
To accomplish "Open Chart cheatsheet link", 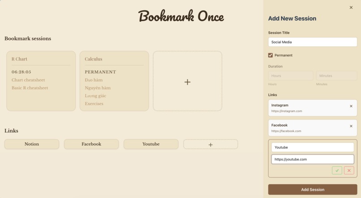I will click(x=28, y=80).
